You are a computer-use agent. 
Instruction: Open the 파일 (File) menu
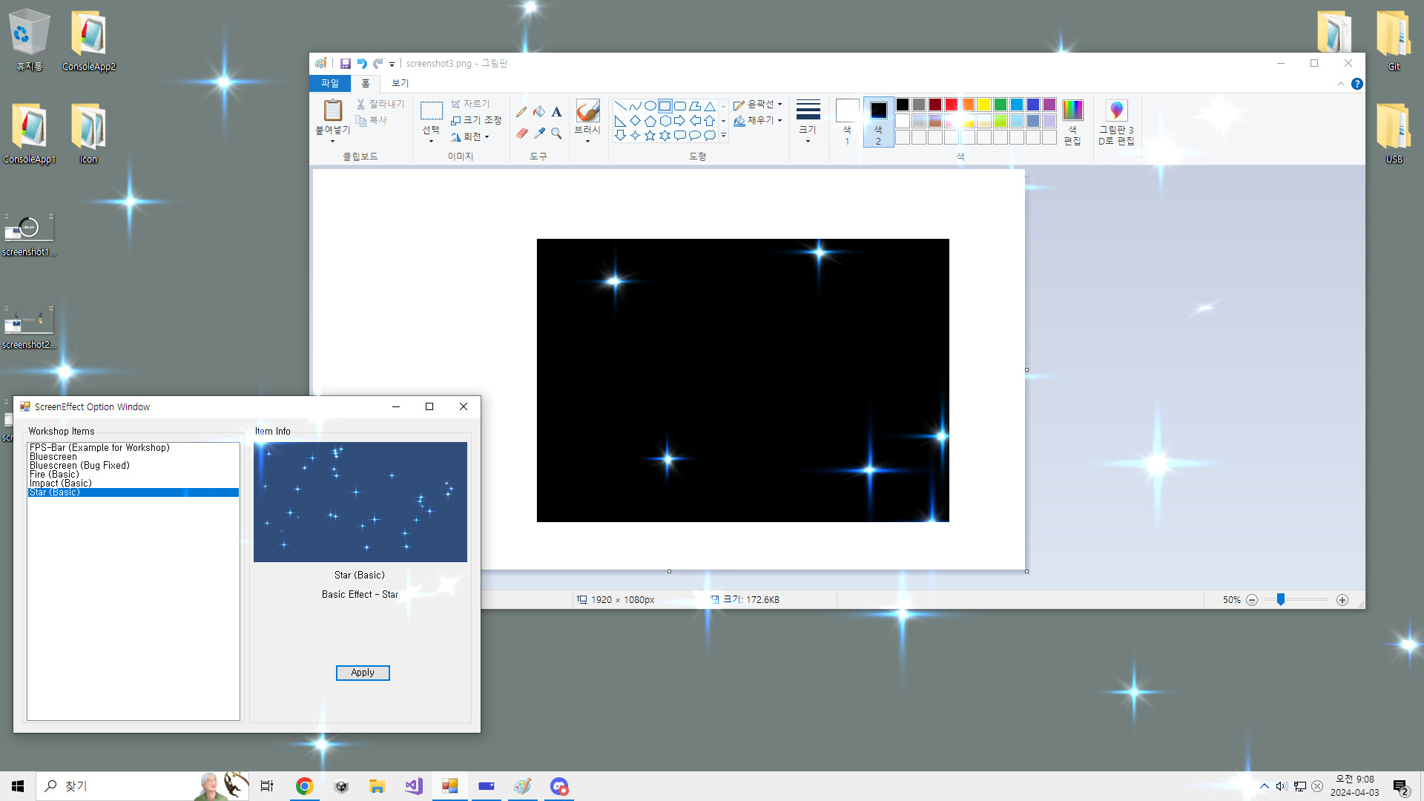tap(330, 83)
